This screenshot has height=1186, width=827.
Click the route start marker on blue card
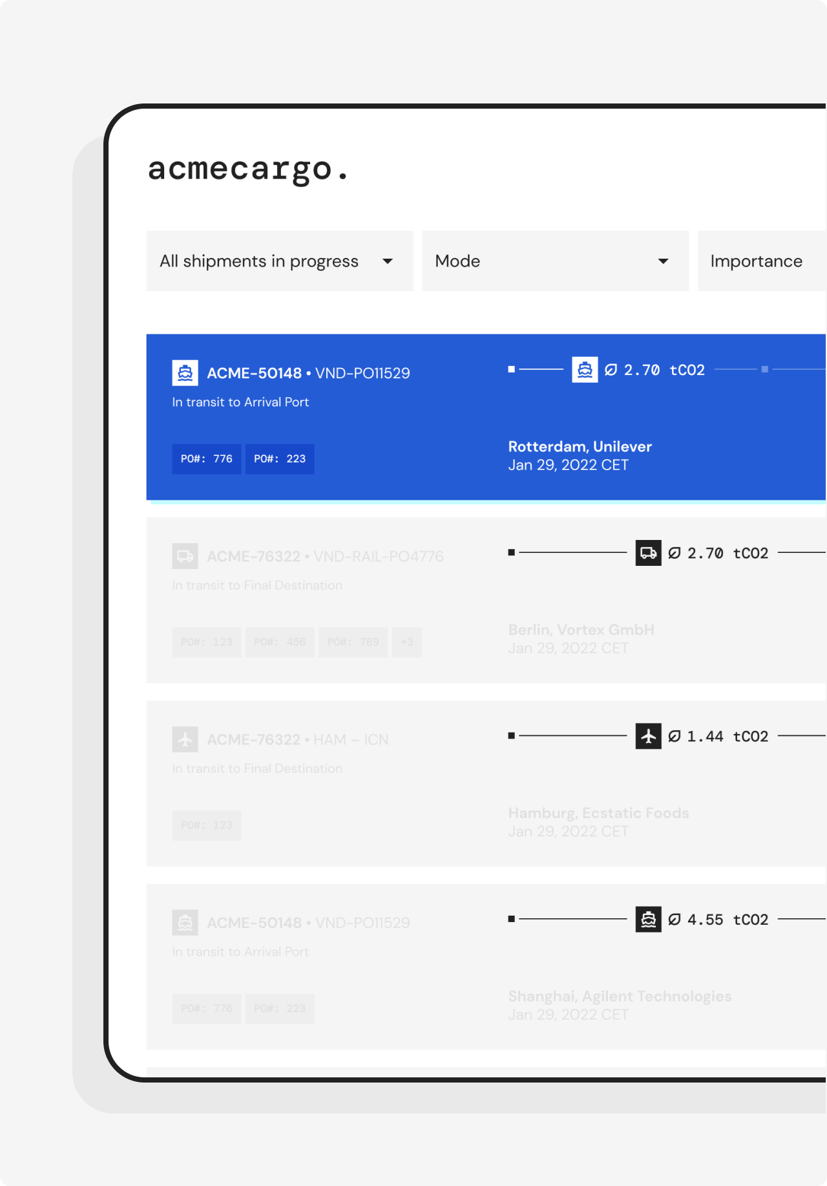[512, 369]
